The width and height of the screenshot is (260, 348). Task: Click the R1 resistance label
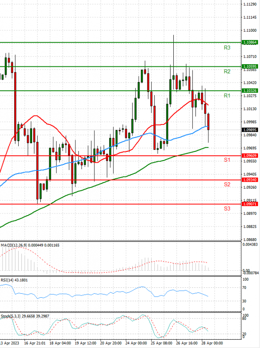tap(227, 95)
